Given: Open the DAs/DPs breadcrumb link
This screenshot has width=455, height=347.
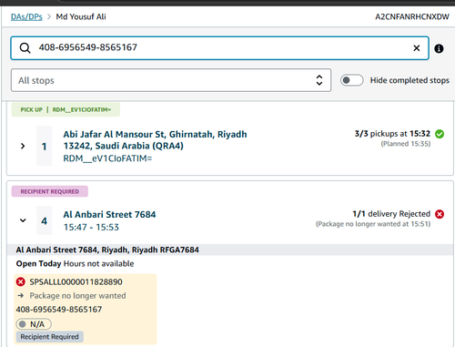Looking at the screenshot, I should (26, 16).
